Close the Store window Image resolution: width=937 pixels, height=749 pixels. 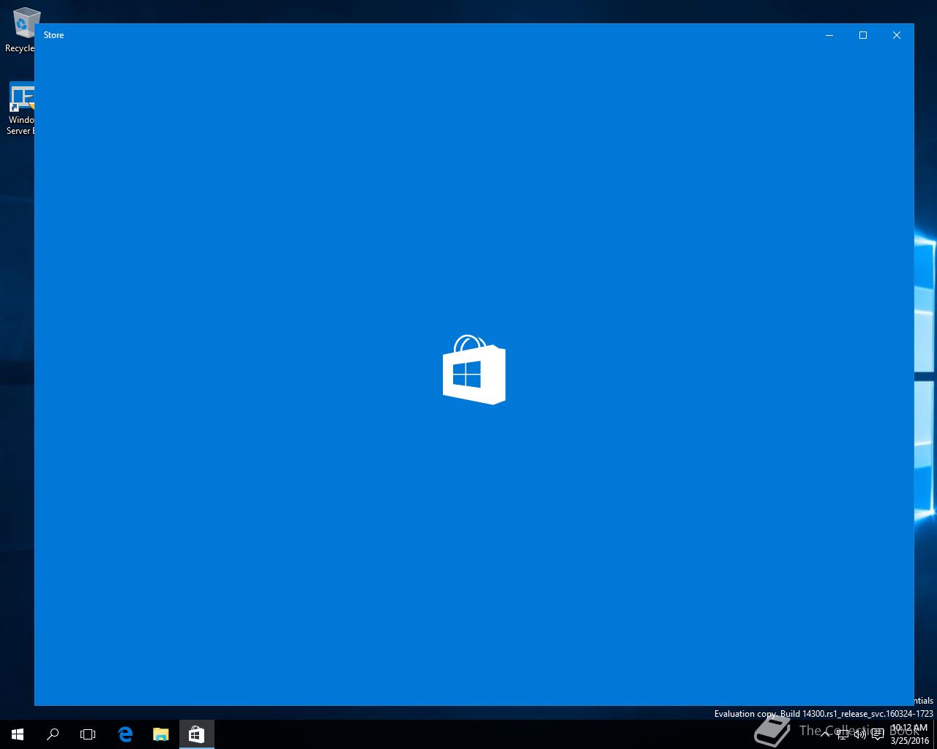pos(897,35)
